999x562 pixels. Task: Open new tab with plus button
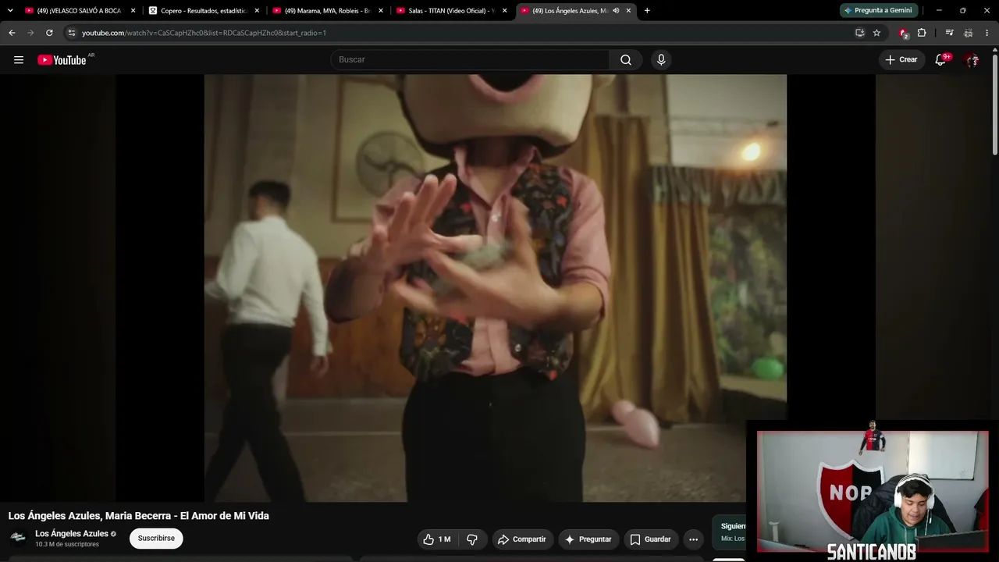tap(647, 11)
